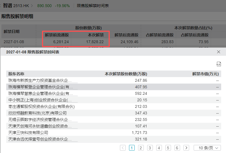The image size is (226, 153).
Task: Select page 1 in pagination
Action: [132, 148]
